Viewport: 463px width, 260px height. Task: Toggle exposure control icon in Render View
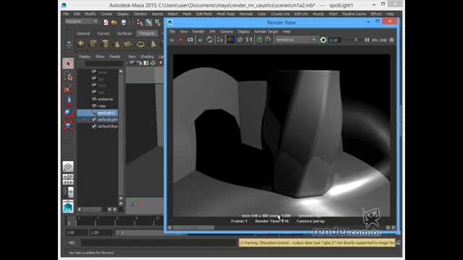click(323, 40)
